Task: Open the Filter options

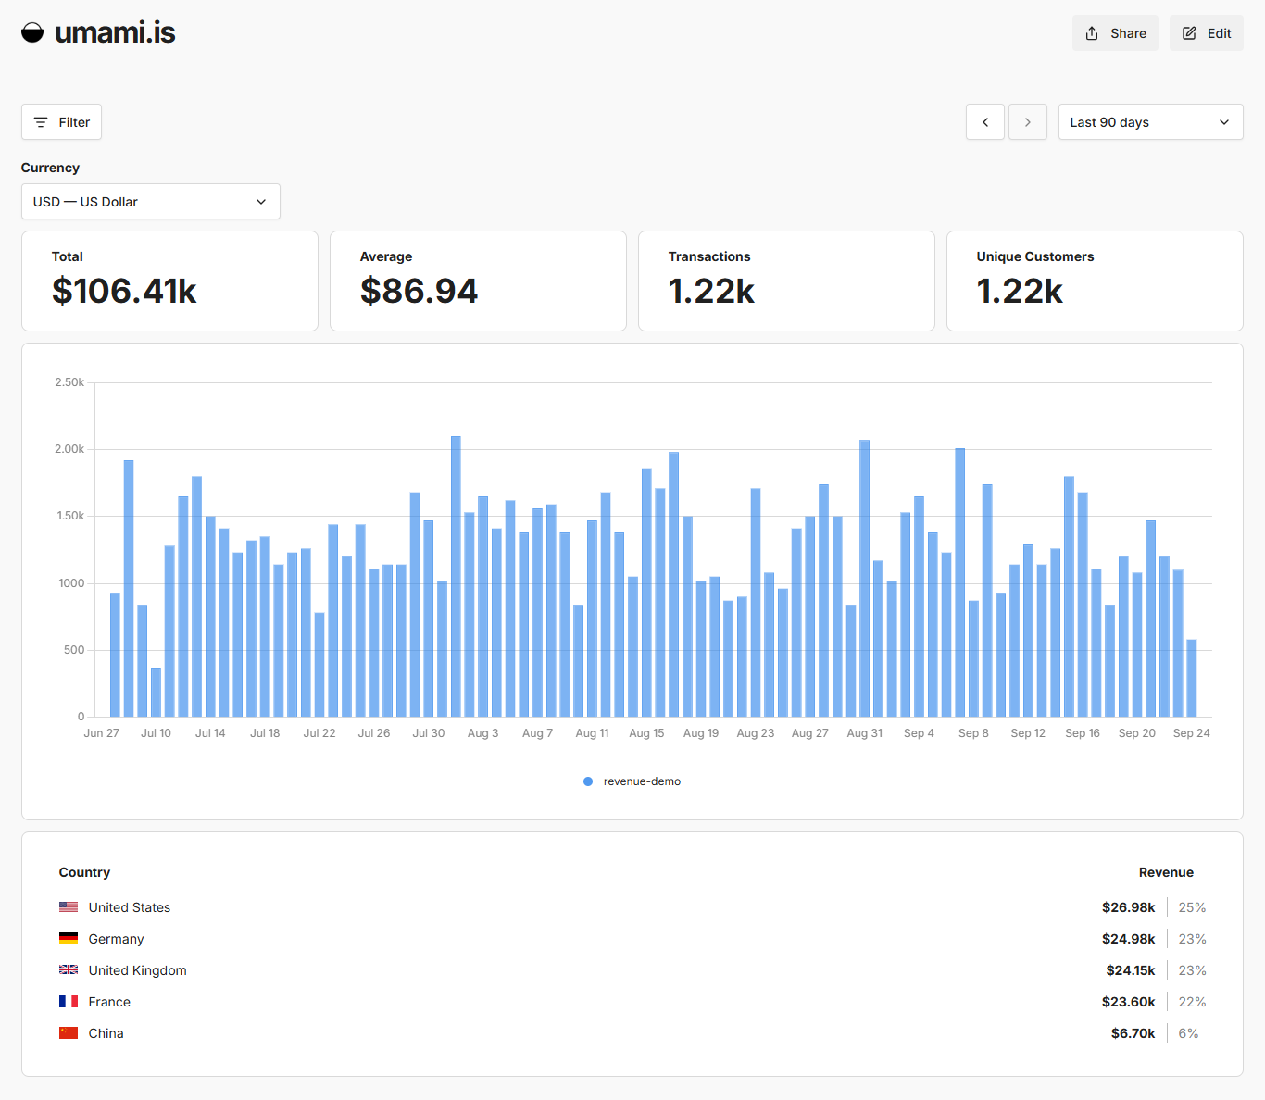Action: coord(61,122)
